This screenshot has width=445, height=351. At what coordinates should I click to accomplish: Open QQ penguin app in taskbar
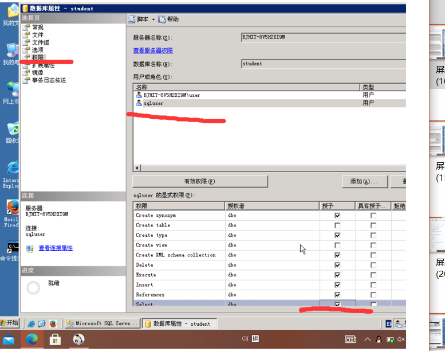tap(78, 340)
